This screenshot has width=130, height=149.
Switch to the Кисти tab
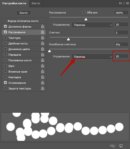[36, 3]
